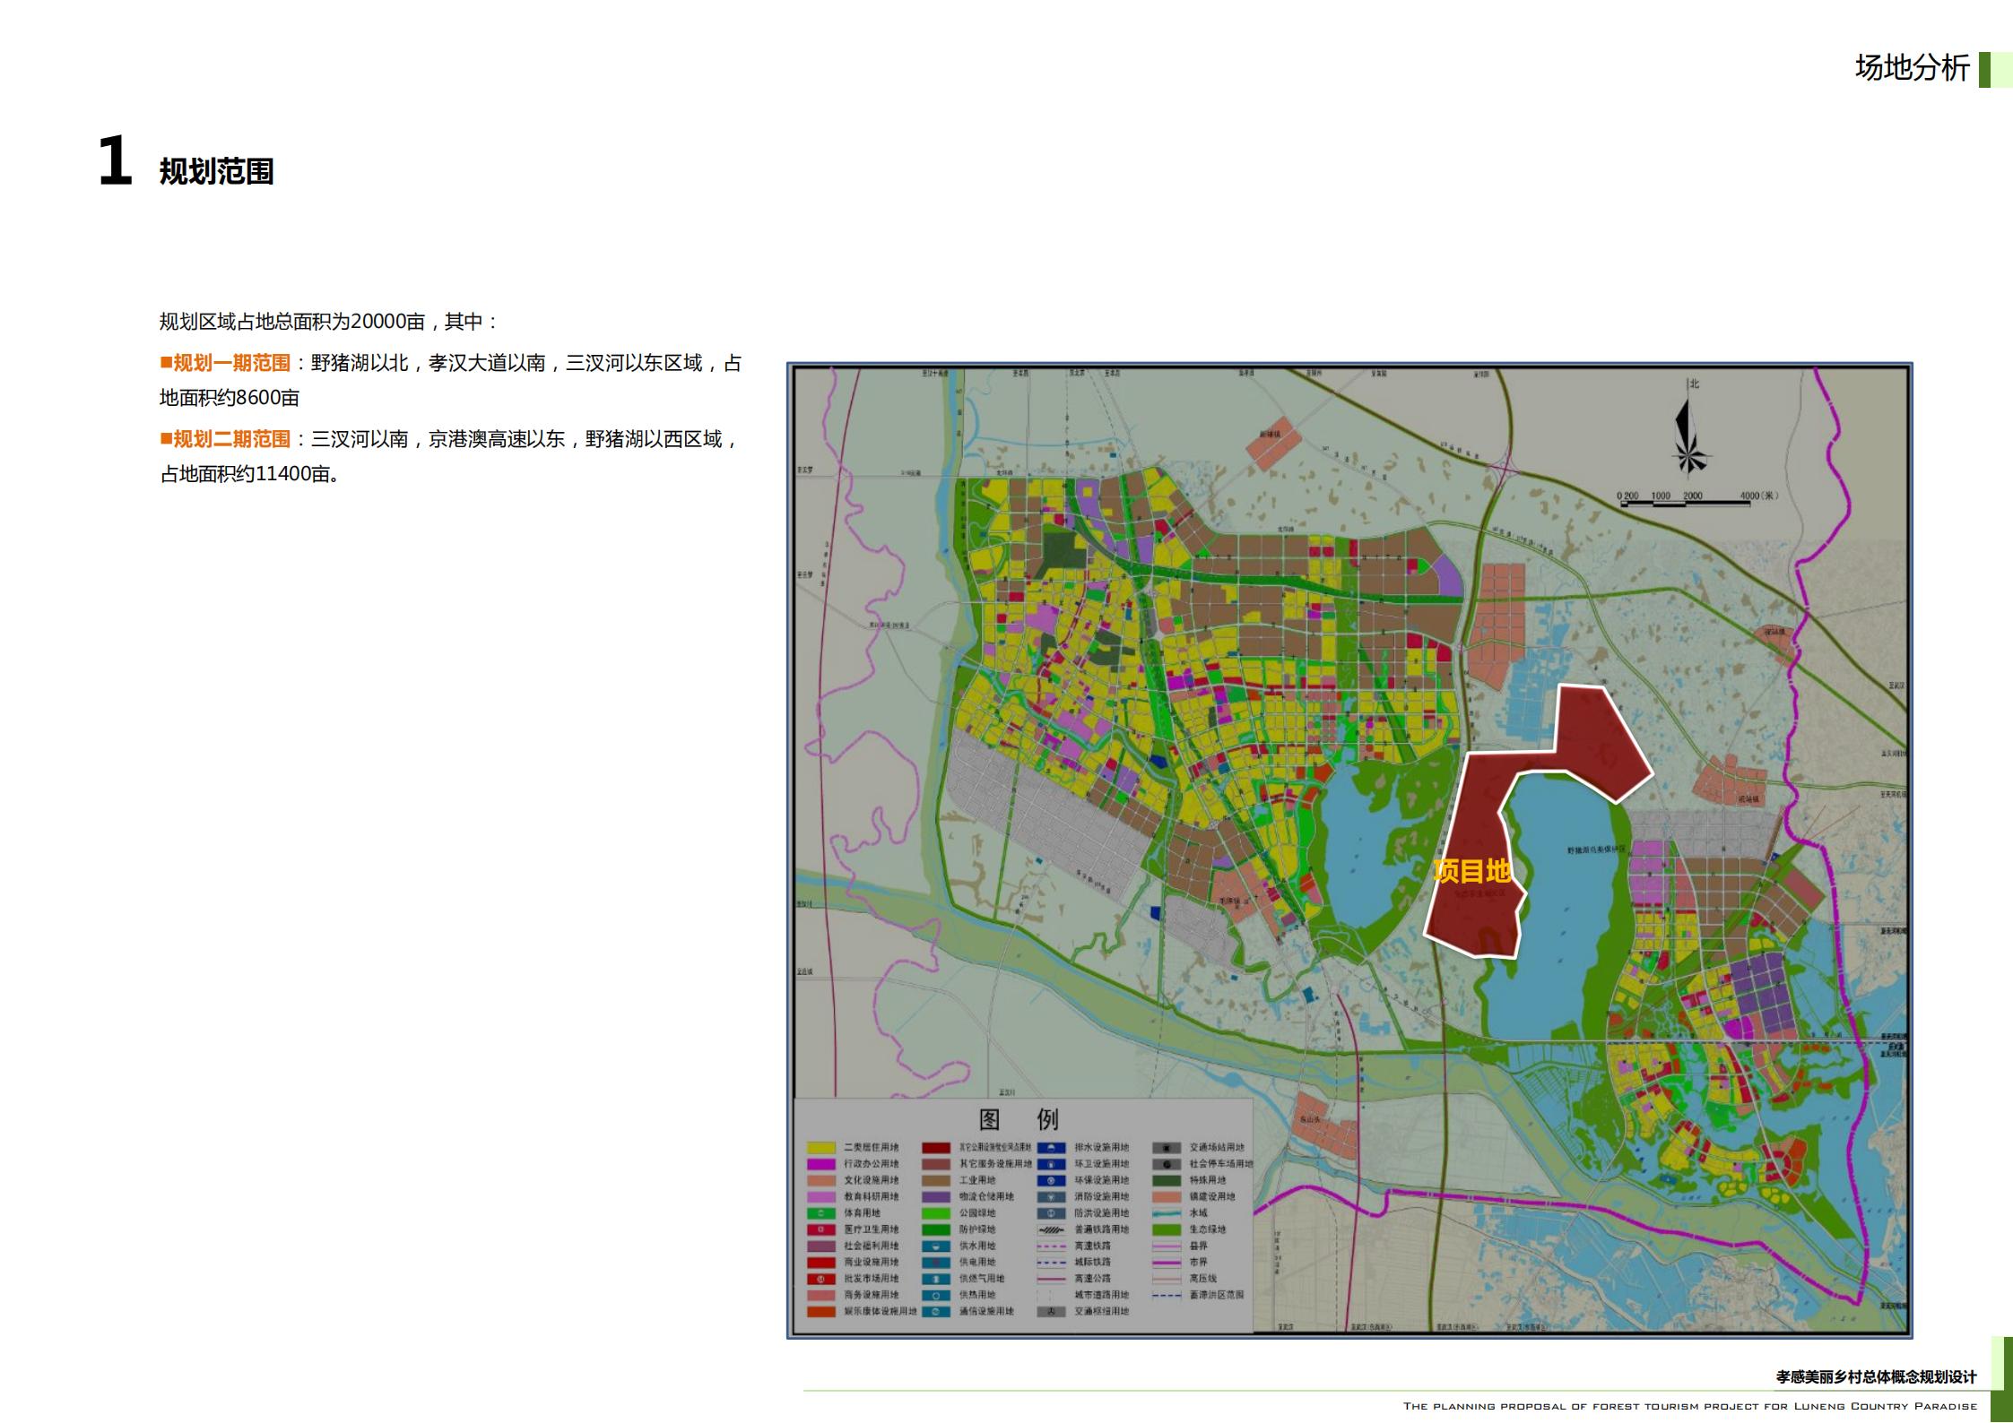This screenshot has width=2013, height=1423.
Task: Click the 供水用地 legend symbol
Action: pyautogui.click(x=936, y=1246)
